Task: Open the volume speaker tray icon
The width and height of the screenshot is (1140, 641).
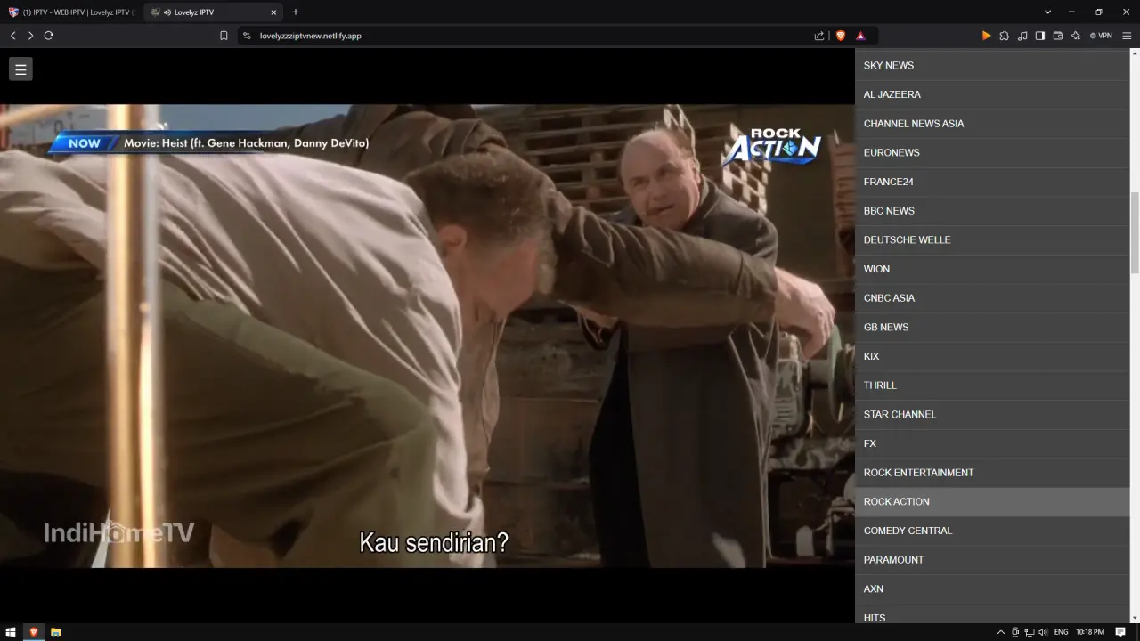Action: click(1043, 632)
